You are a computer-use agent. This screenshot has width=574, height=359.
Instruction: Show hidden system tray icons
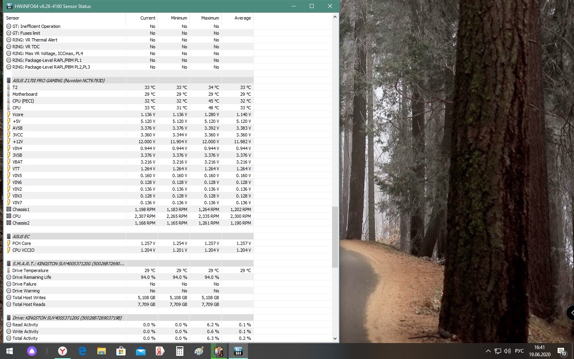pyautogui.click(x=488, y=351)
